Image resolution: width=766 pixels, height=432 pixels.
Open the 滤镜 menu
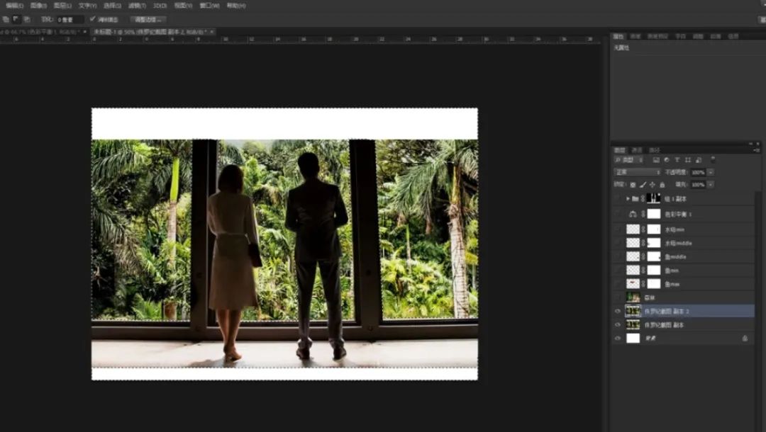point(138,6)
